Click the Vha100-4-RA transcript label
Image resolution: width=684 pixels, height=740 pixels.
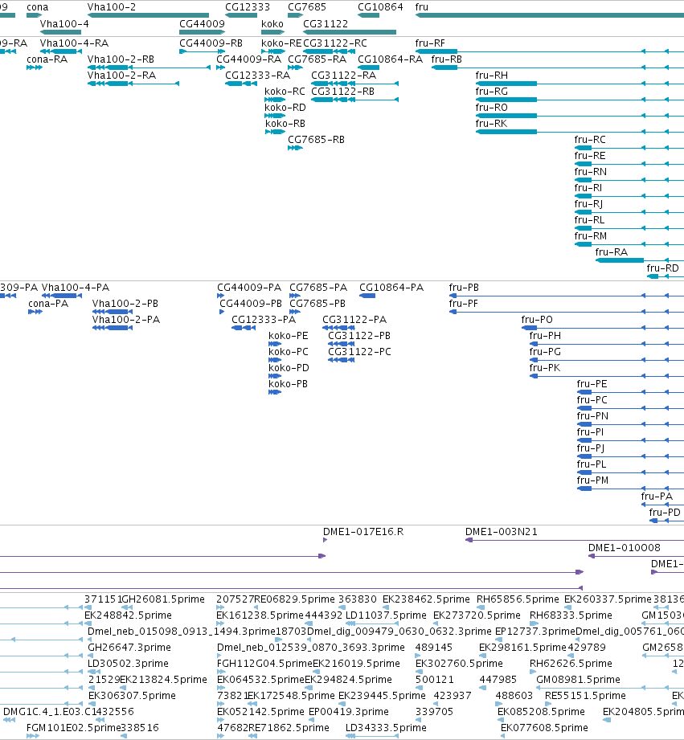pos(74,43)
